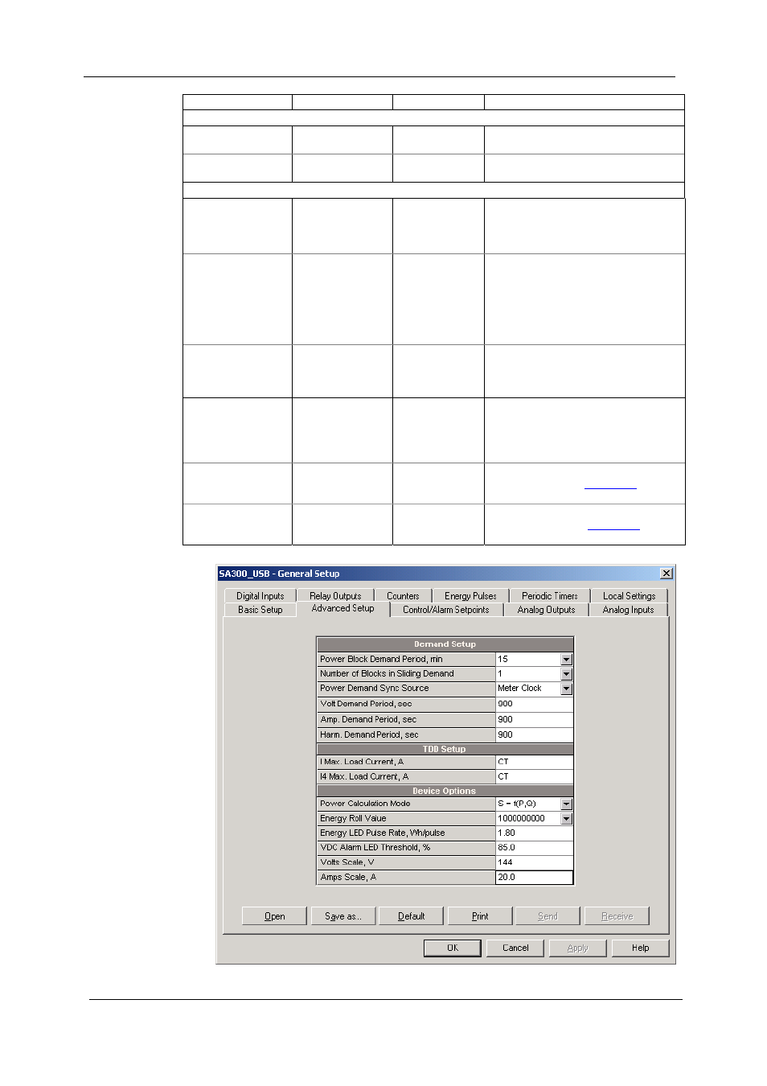This screenshot has height=1086, width=767.
Task: Expand Power Demand Sync Source dropdown
Action: (567, 689)
